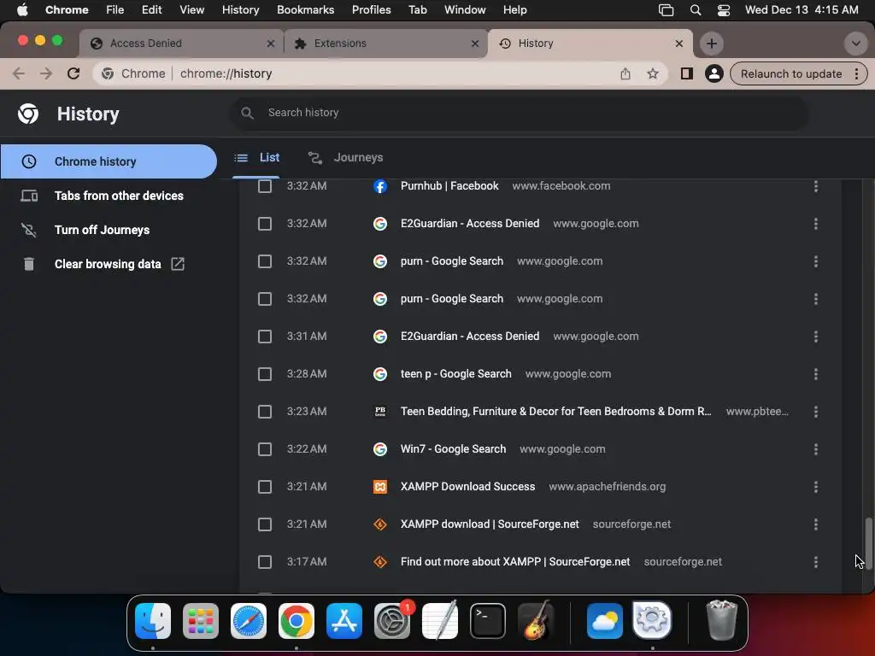The image size is (875, 656).
Task: Open the History menu in menu bar
Action: point(240,10)
